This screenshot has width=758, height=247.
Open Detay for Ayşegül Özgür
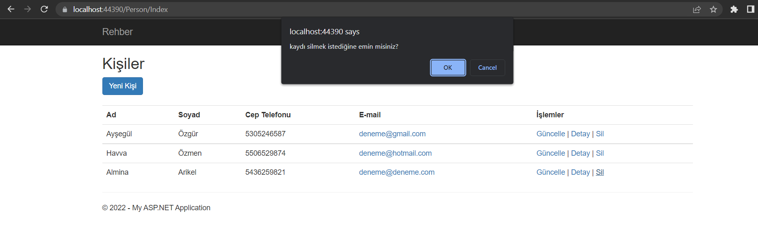pos(580,134)
